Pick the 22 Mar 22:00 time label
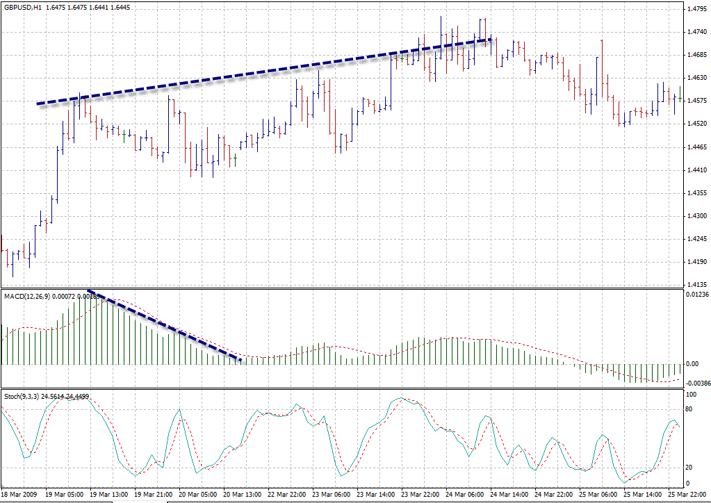Image resolution: width=711 pixels, height=503 pixels. click(x=287, y=493)
